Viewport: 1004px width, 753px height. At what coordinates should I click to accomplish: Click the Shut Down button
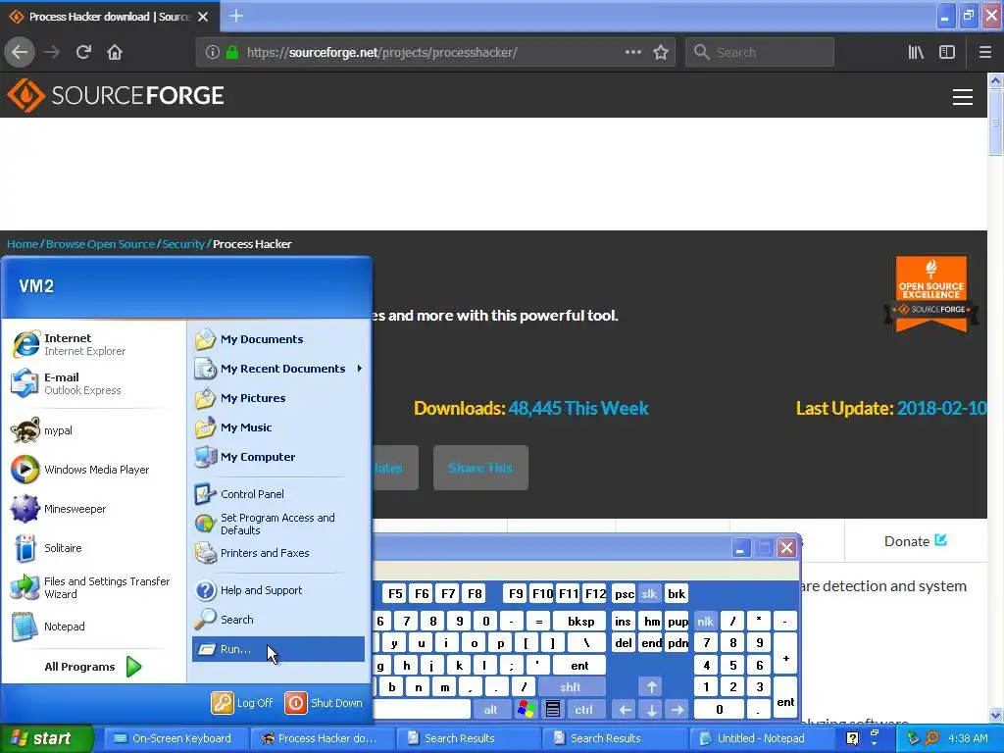pos(324,702)
